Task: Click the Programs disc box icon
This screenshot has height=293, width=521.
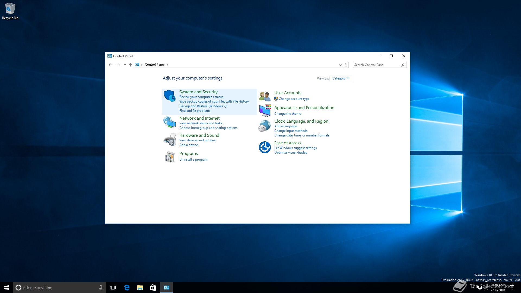Action: tap(170, 157)
